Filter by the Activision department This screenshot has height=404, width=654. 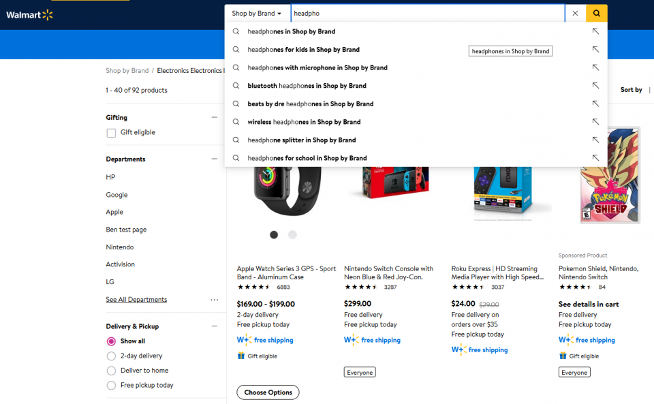tap(121, 264)
